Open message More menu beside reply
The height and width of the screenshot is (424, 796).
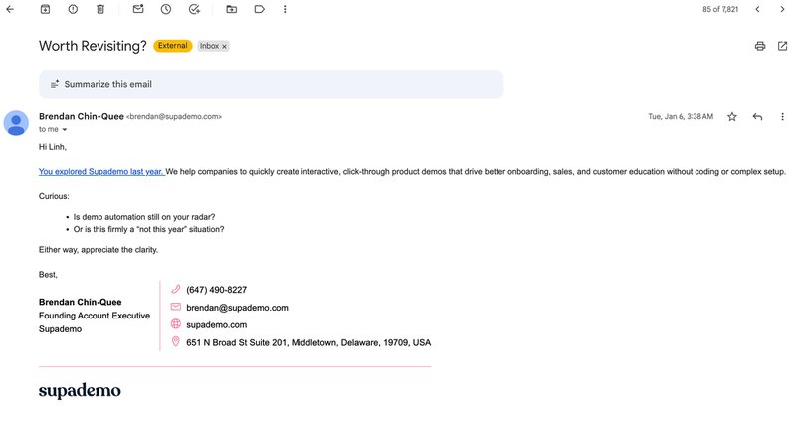[782, 116]
